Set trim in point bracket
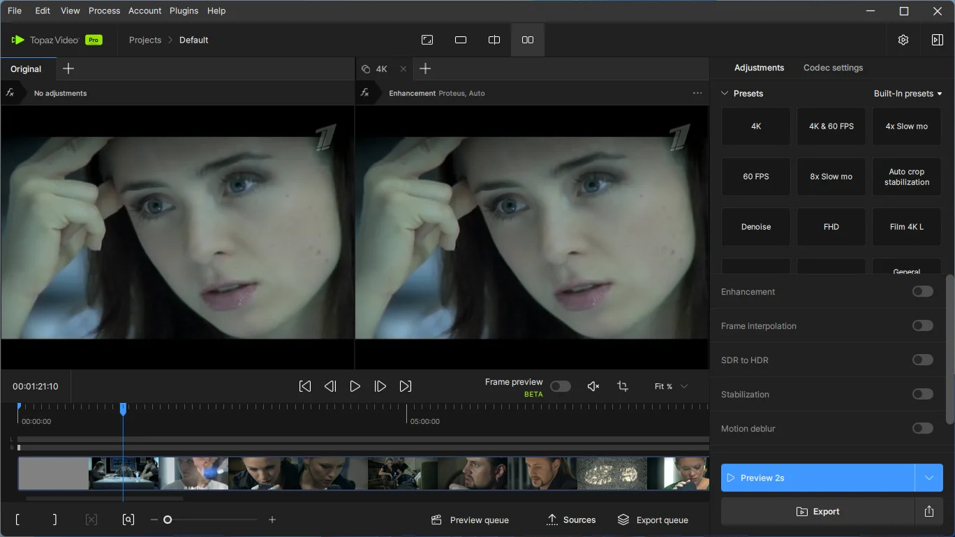This screenshot has height=537, width=955. (17, 520)
